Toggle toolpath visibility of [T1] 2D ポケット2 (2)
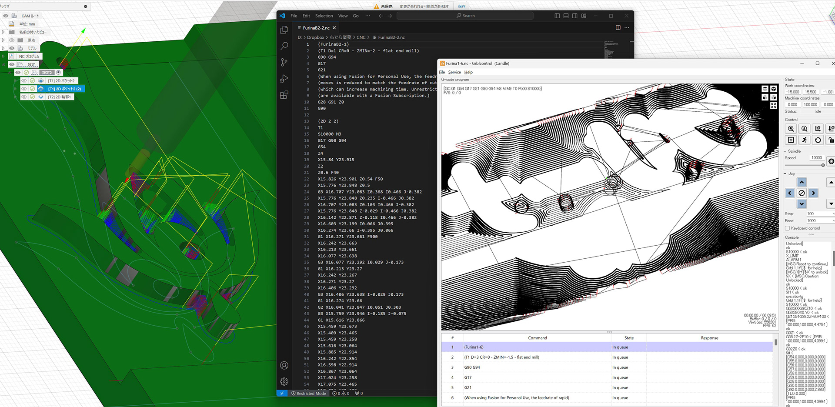The width and height of the screenshot is (835, 407). [24, 89]
